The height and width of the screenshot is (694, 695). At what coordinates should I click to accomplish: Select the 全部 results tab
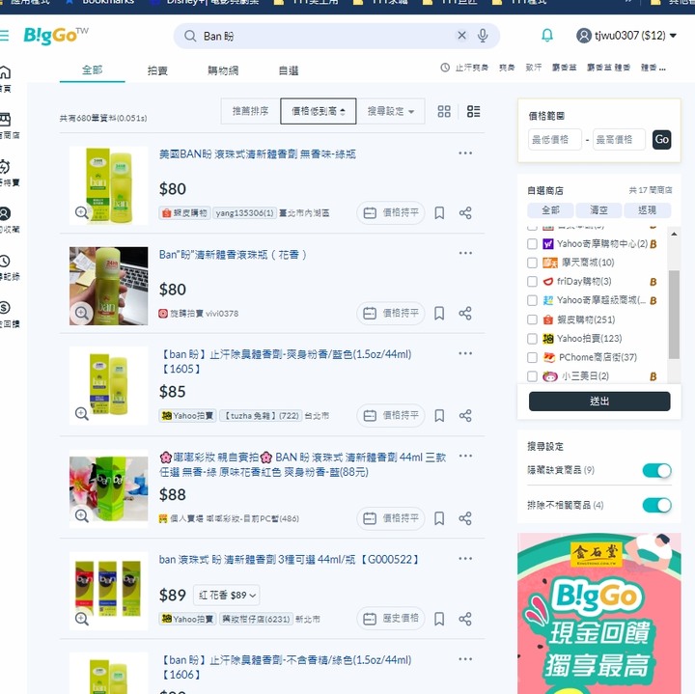(x=93, y=70)
